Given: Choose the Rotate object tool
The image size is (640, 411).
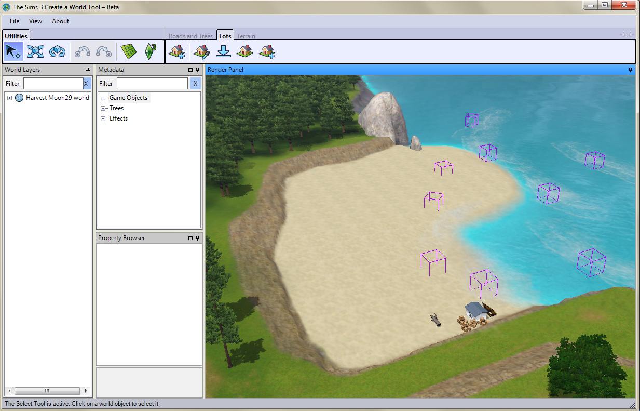Looking at the screenshot, I should pos(57,52).
